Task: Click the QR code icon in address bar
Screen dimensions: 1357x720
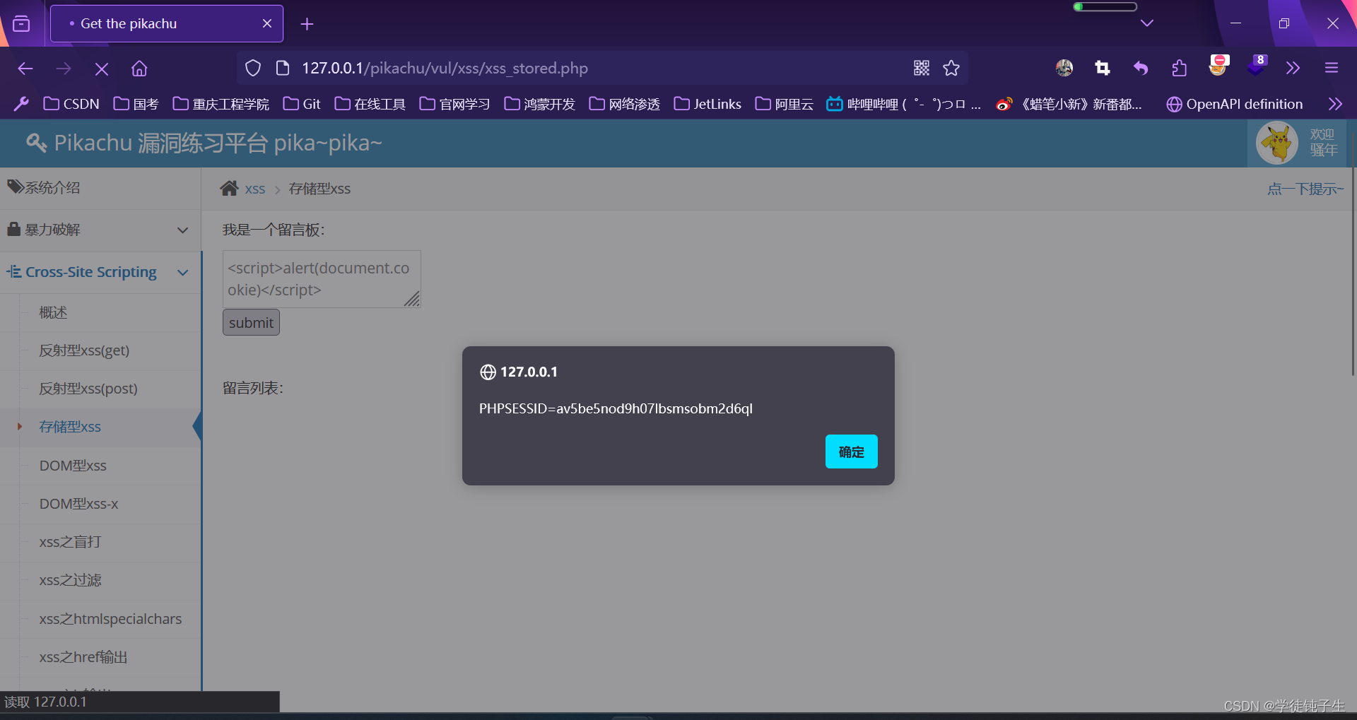Action: [922, 68]
